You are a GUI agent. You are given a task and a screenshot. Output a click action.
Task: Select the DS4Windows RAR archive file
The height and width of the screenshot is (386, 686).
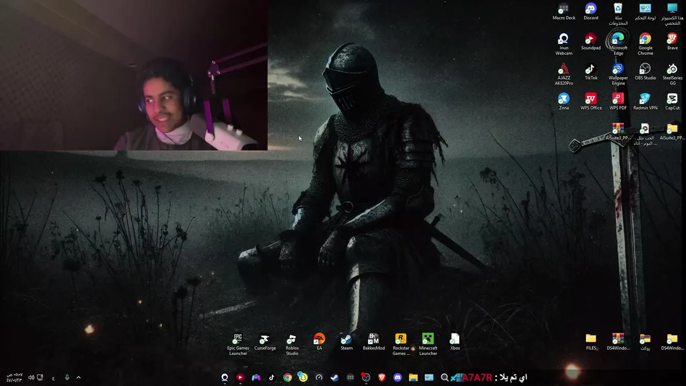(618, 342)
